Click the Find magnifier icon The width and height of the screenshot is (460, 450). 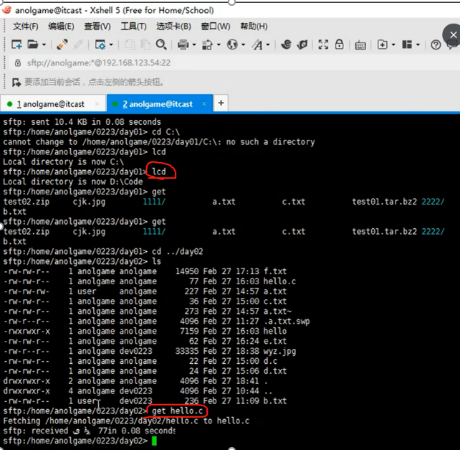pyautogui.click(x=161, y=44)
